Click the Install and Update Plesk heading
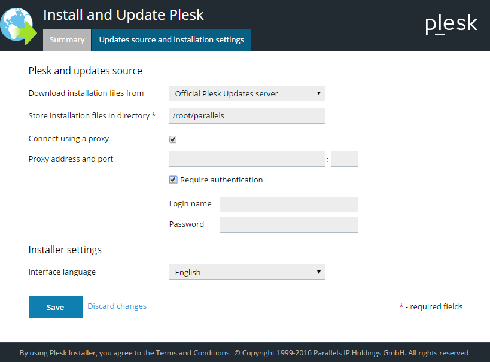 [123, 15]
